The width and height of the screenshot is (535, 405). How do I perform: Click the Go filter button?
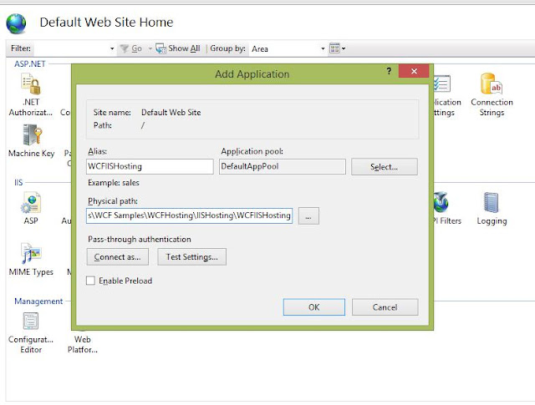pos(132,48)
